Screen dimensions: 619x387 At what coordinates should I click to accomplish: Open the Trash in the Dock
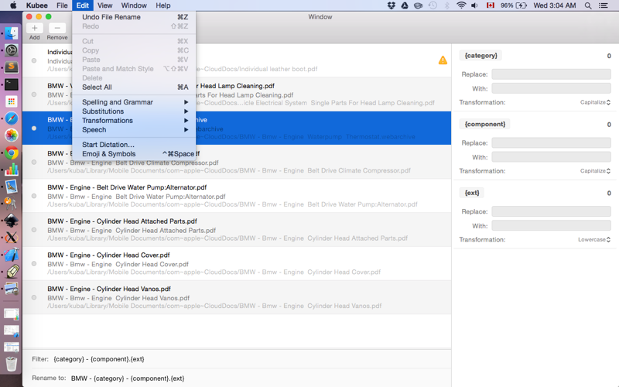(12, 364)
